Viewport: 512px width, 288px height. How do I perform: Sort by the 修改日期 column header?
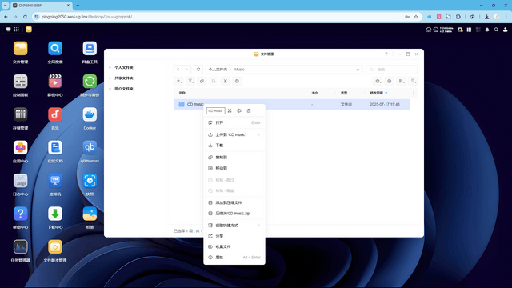coord(377,93)
